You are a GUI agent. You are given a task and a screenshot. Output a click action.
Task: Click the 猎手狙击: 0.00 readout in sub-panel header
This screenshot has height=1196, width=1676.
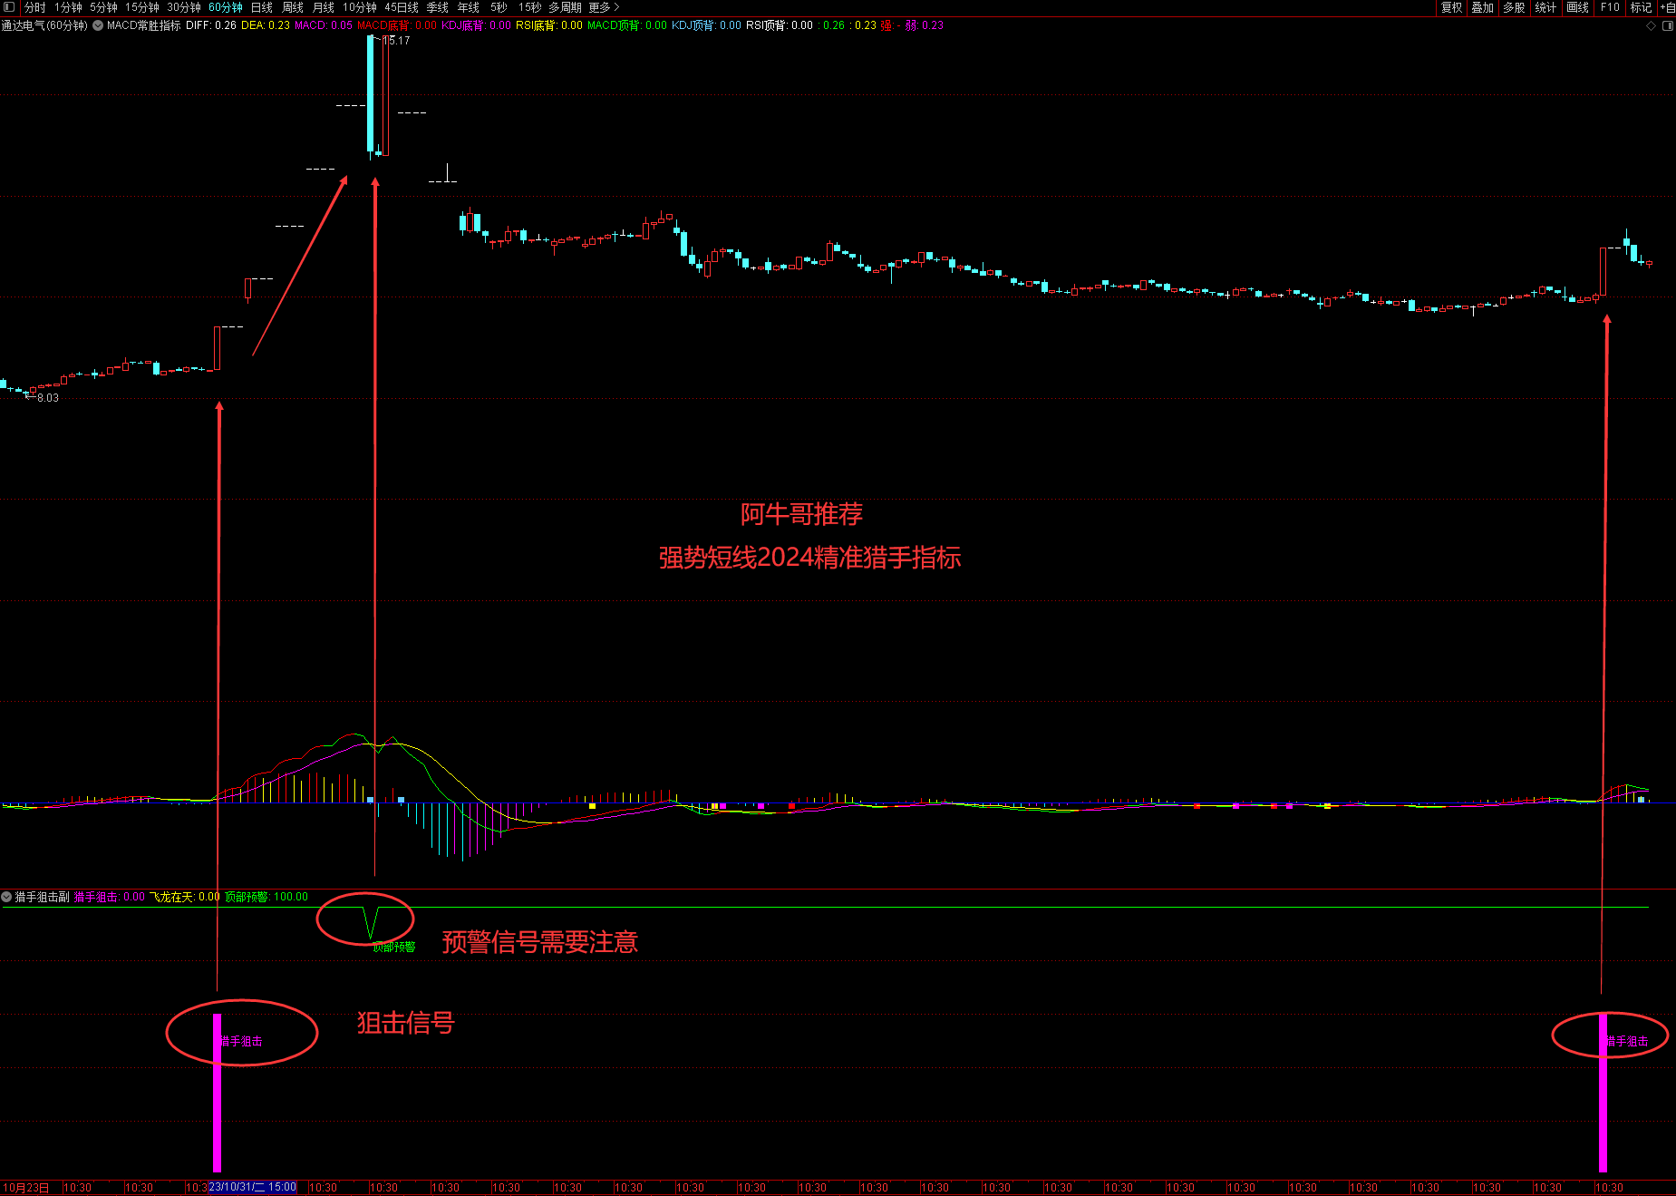109,897
